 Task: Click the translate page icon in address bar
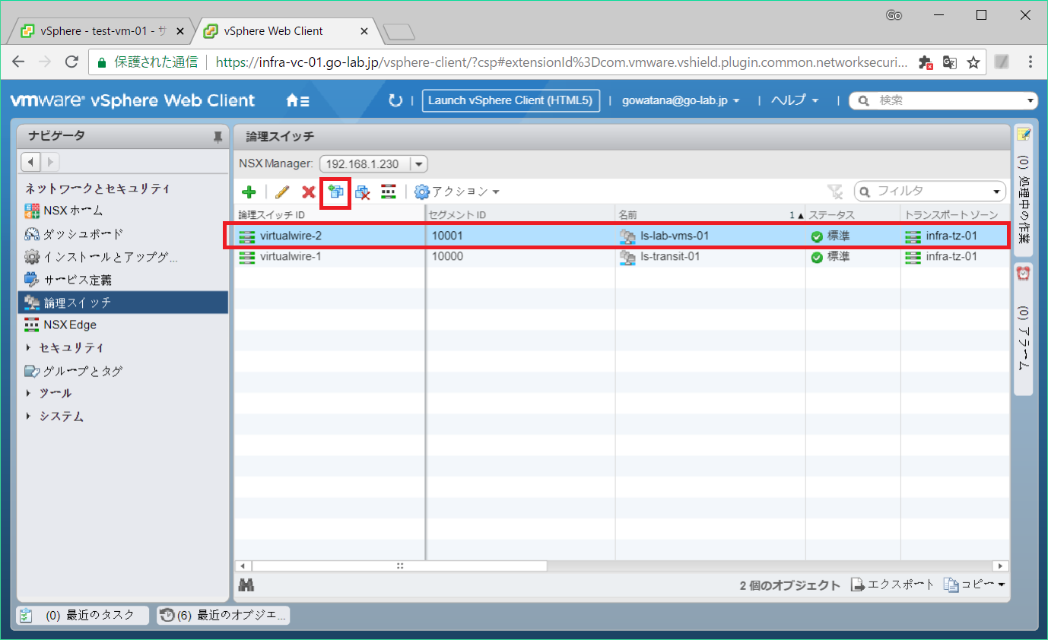point(949,62)
